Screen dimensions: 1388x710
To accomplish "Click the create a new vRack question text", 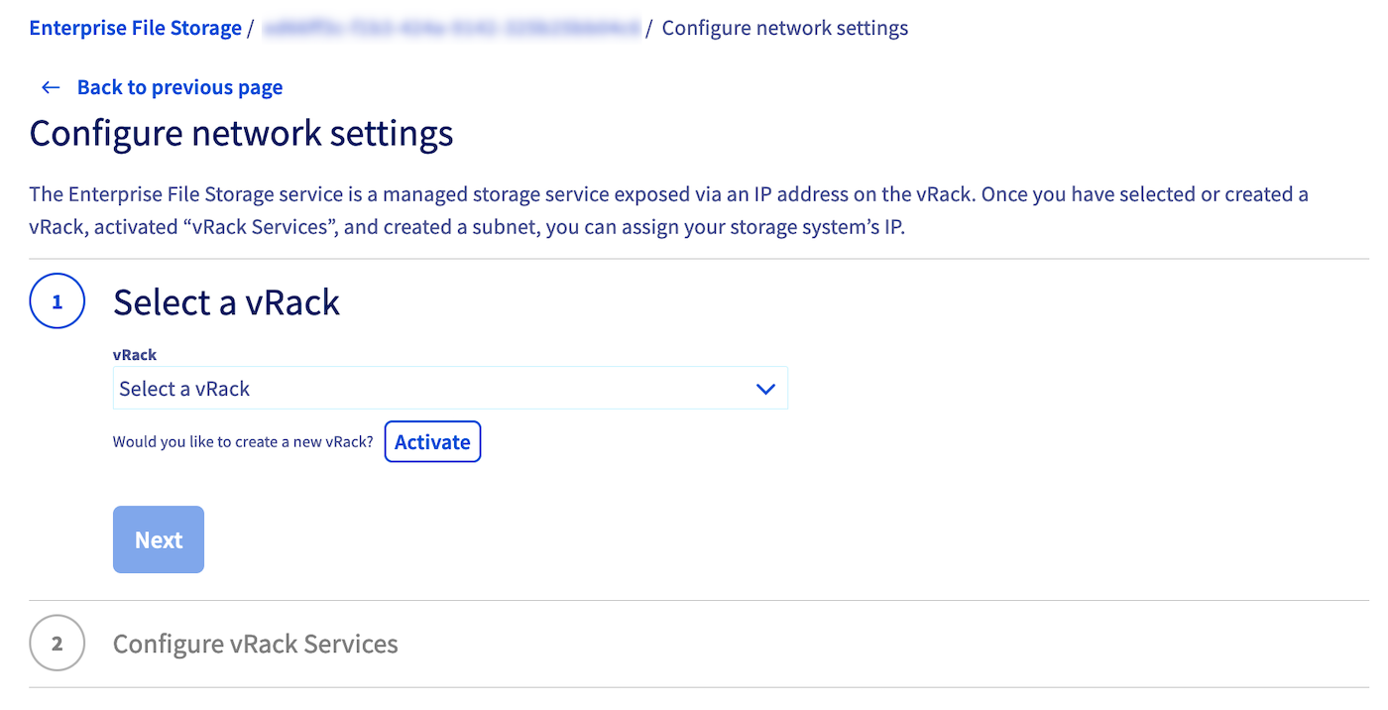I will pyautogui.click(x=243, y=442).
